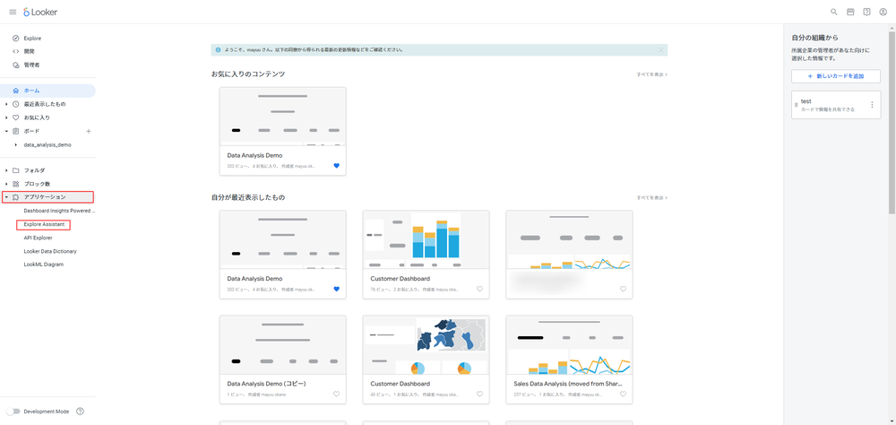The width and height of the screenshot is (896, 425).
Task: Favorite the Customer Dashboard with 40 views
Action: (479, 395)
